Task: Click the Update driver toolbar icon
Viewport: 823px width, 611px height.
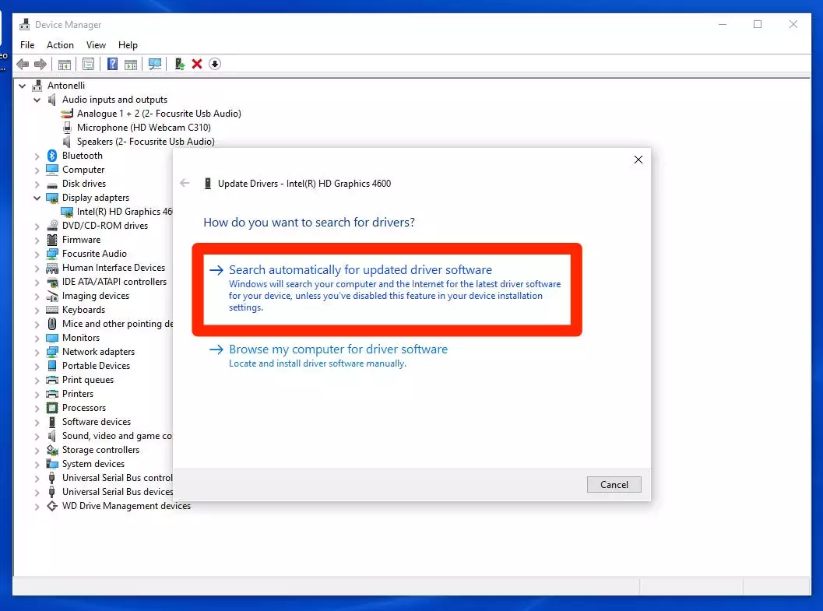Action: tap(180, 64)
